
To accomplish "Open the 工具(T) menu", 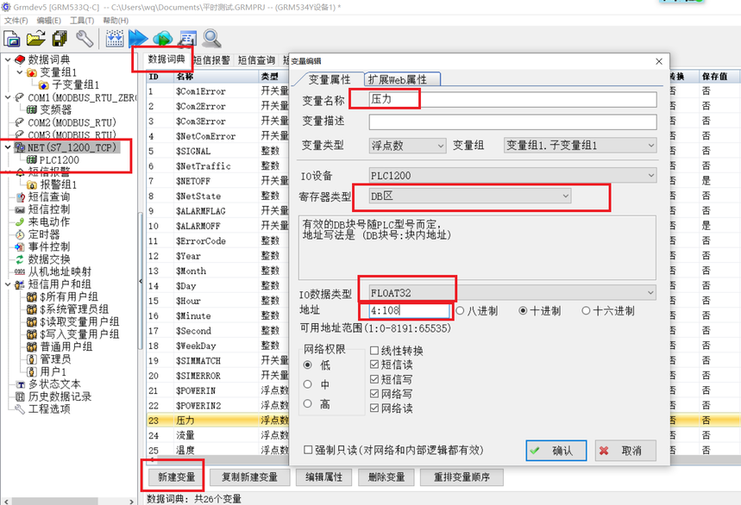I will [x=82, y=21].
